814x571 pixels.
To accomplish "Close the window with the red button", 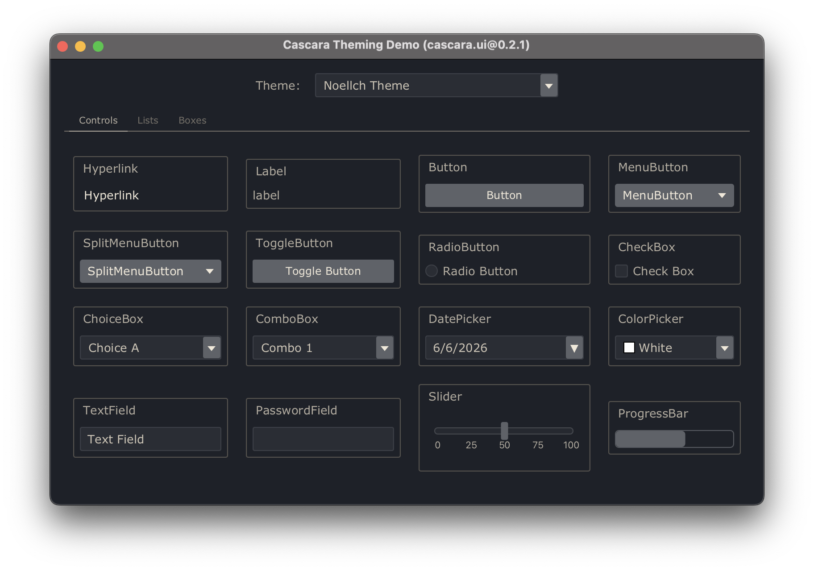I will click(62, 46).
